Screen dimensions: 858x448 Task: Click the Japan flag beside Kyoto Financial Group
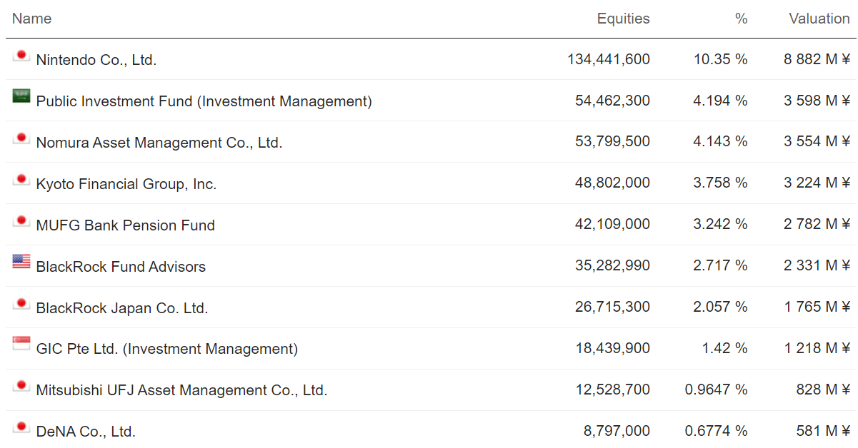tap(21, 179)
